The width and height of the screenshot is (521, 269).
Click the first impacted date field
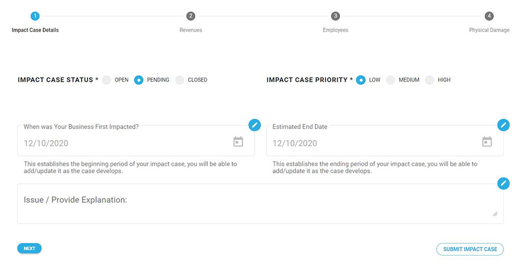(x=125, y=143)
